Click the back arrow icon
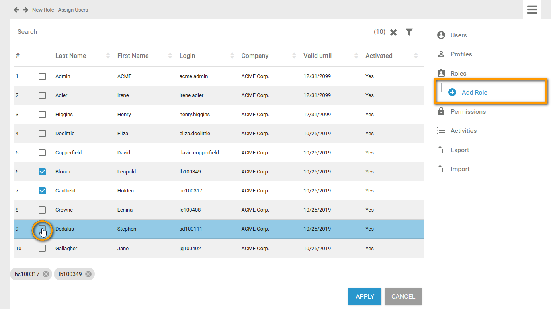 coord(16,10)
